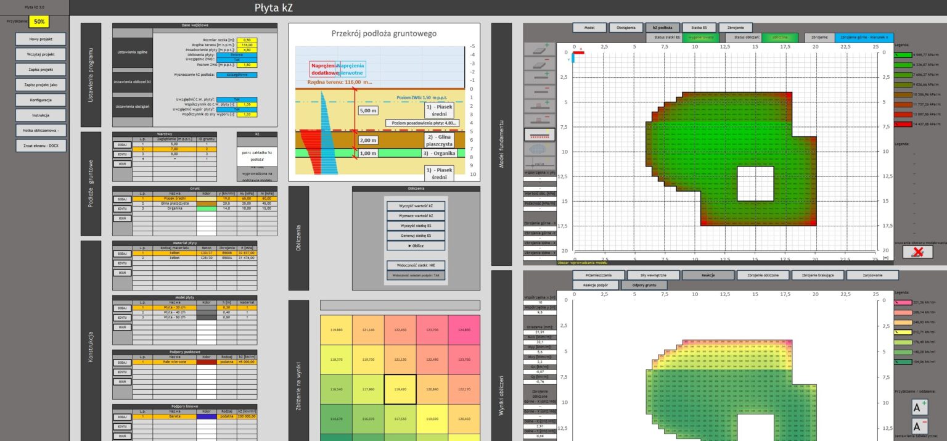
Task: Click red X delete modeling area icon
Action: (917, 252)
